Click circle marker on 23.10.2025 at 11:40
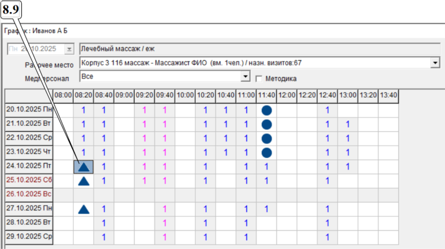 point(266,152)
